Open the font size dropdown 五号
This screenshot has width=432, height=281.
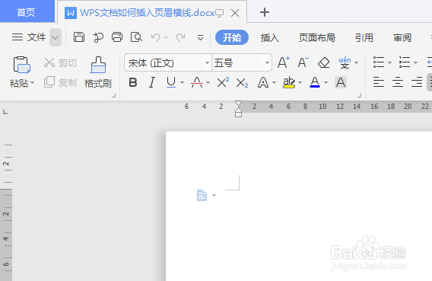[267, 63]
